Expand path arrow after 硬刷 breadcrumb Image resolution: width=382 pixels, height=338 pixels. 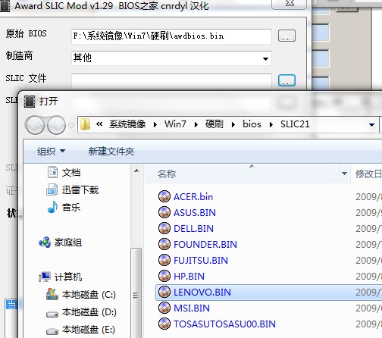coord(233,124)
